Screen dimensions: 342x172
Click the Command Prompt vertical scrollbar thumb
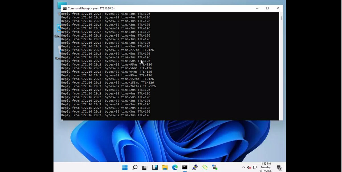[281, 18]
